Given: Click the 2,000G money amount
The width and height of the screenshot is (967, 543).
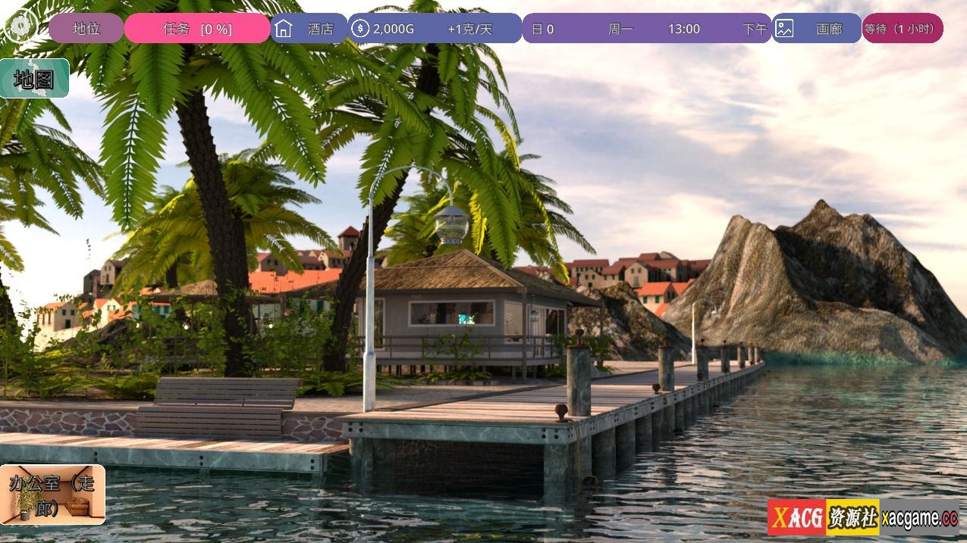Looking at the screenshot, I should tap(394, 29).
